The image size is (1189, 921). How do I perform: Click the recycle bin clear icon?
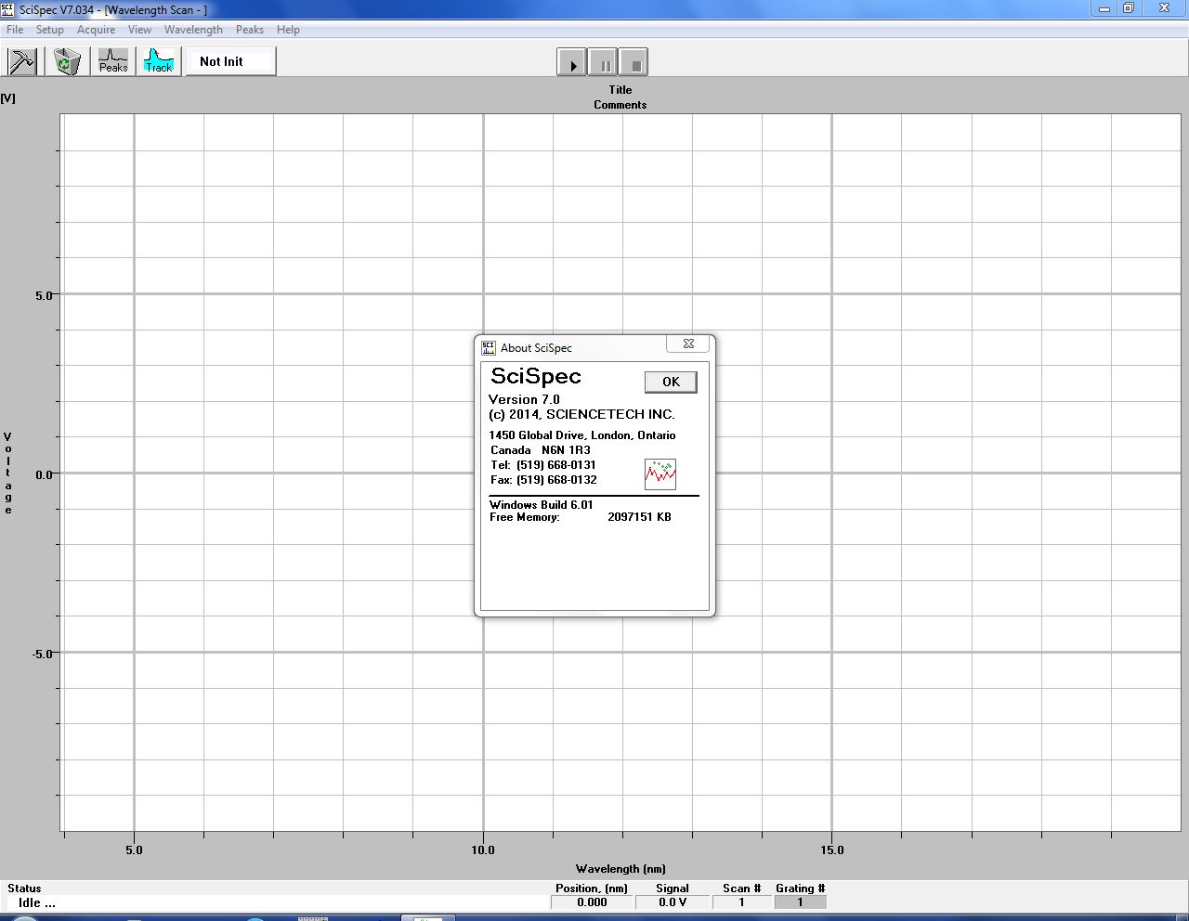[67, 62]
